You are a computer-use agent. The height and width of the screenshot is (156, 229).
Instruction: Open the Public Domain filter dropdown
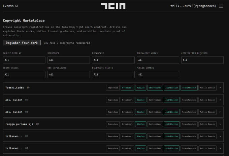pyautogui.click(x=158, y=75)
